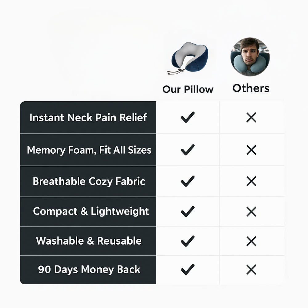Click the navy travel pillow product image
The width and height of the screenshot is (308, 308).
(188, 58)
